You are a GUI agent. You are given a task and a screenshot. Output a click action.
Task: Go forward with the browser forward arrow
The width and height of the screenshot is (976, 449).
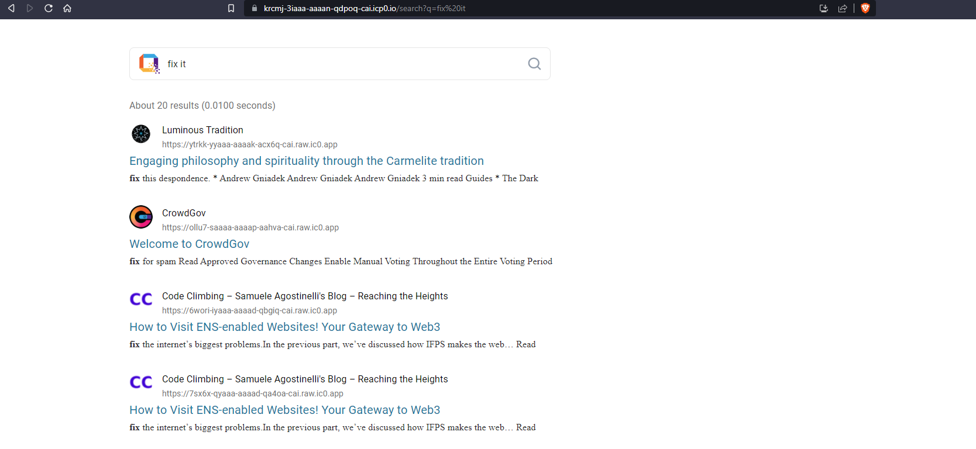[x=30, y=8]
